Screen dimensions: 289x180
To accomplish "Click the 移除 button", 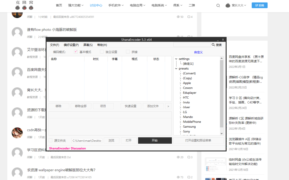I will click(59, 106).
